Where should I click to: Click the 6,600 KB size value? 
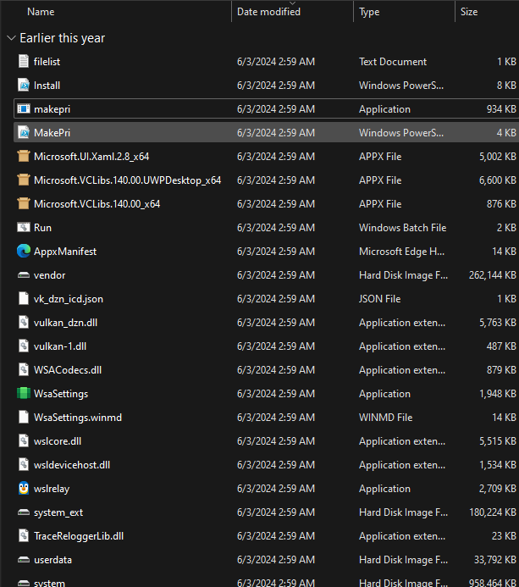click(x=497, y=180)
